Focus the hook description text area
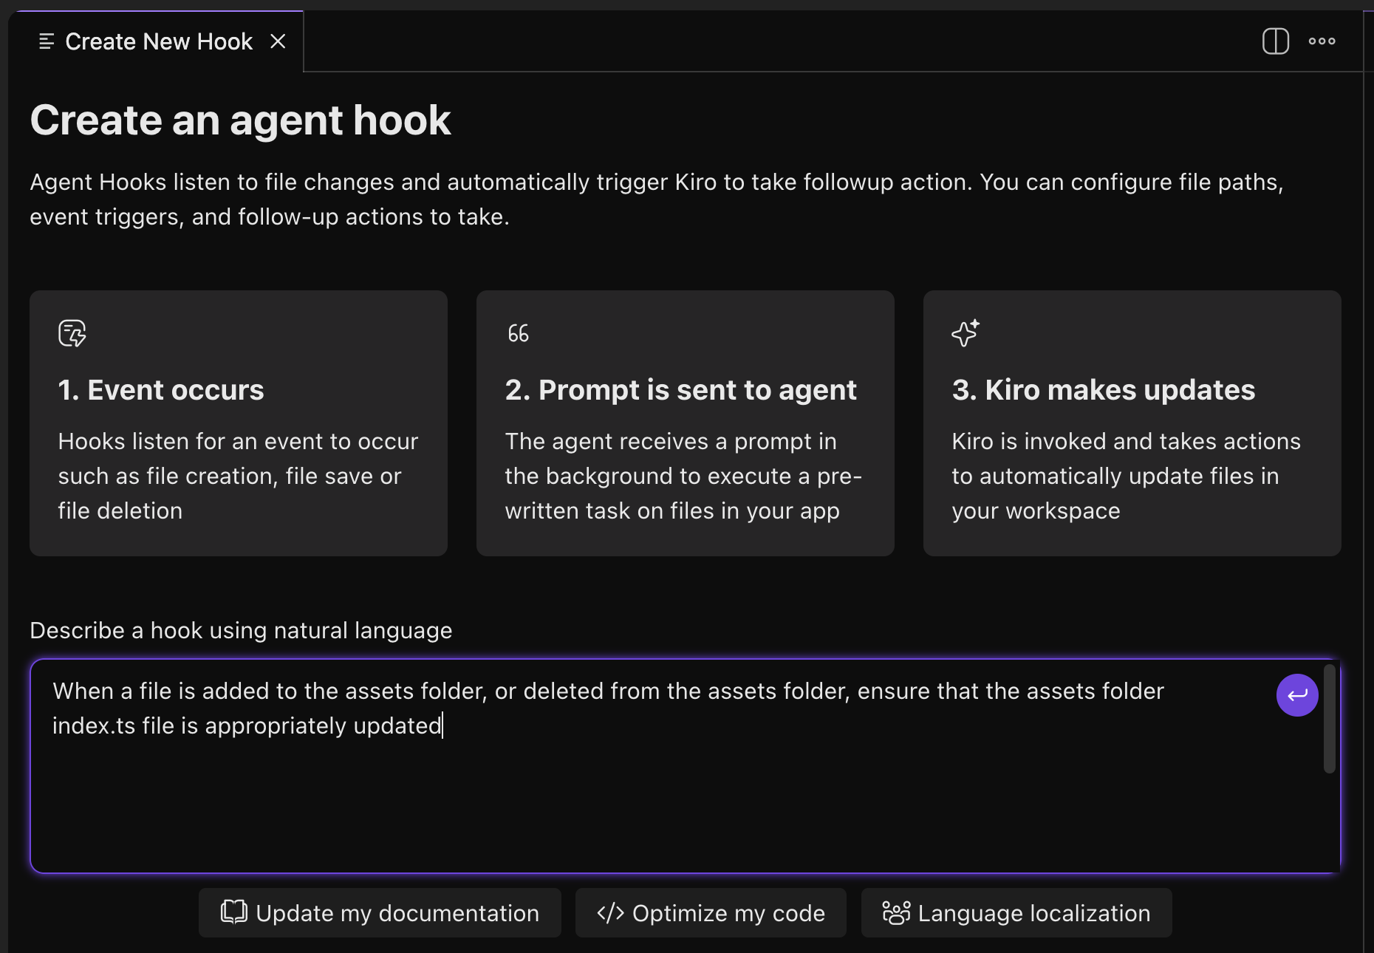This screenshot has height=953, width=1374. [650, 798]
